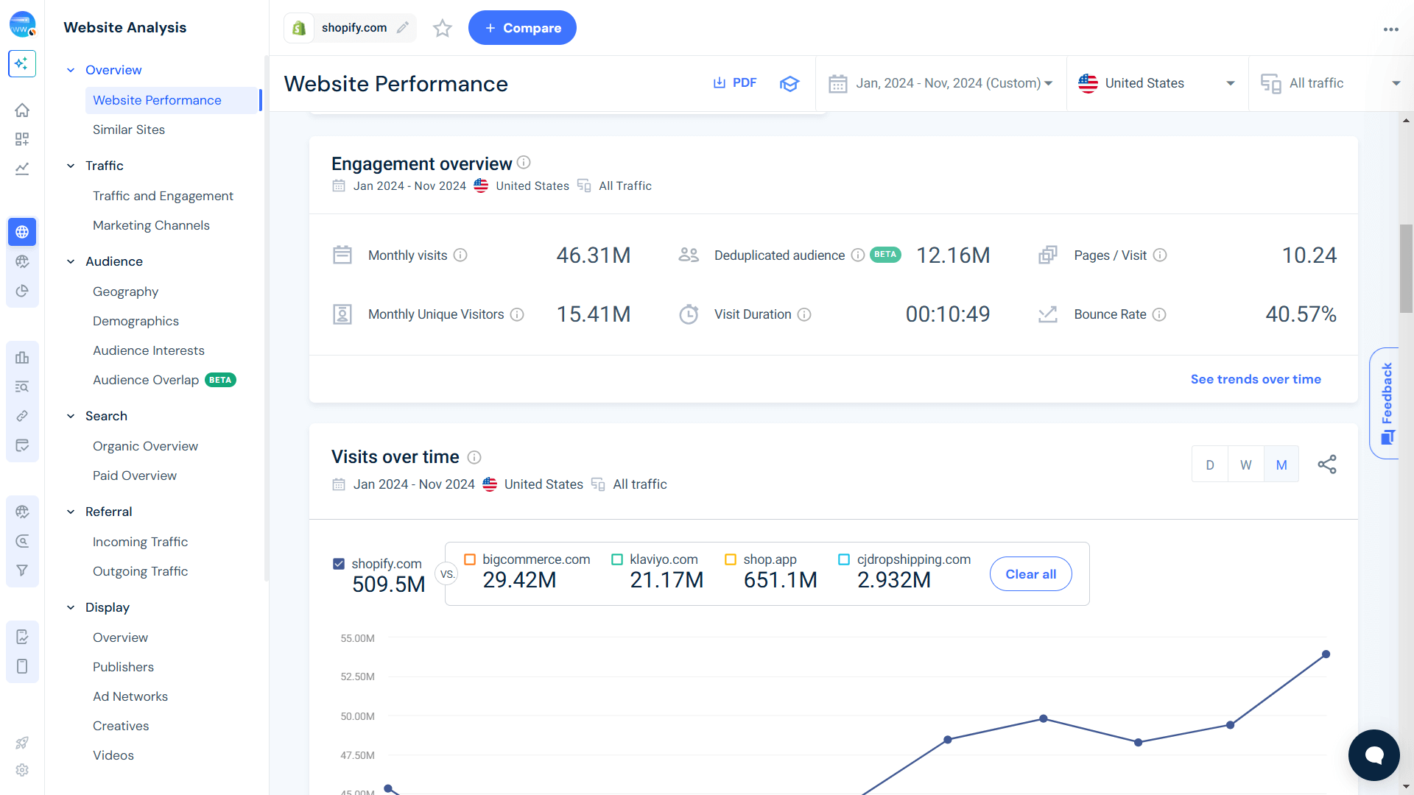Select the globe website analysis icon

[22, 232]
